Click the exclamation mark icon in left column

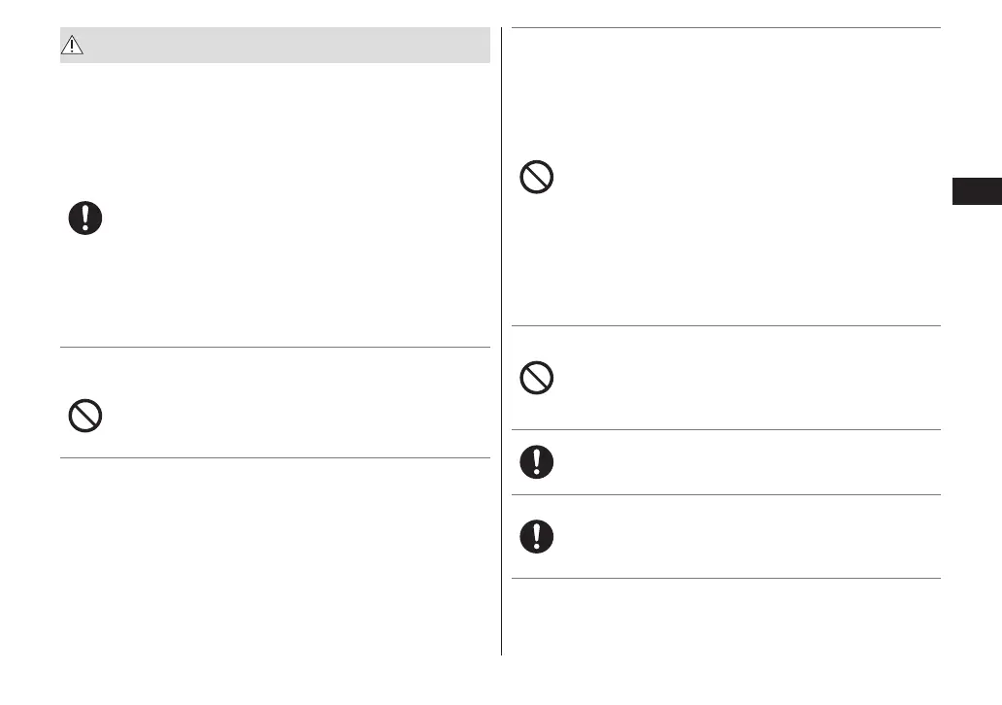click(x=85, y=218)
